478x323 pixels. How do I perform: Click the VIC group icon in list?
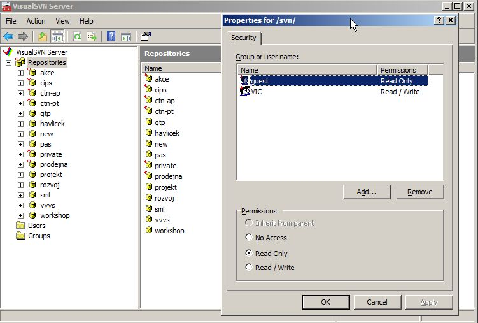pyautogui.click(x=245, y=91)
